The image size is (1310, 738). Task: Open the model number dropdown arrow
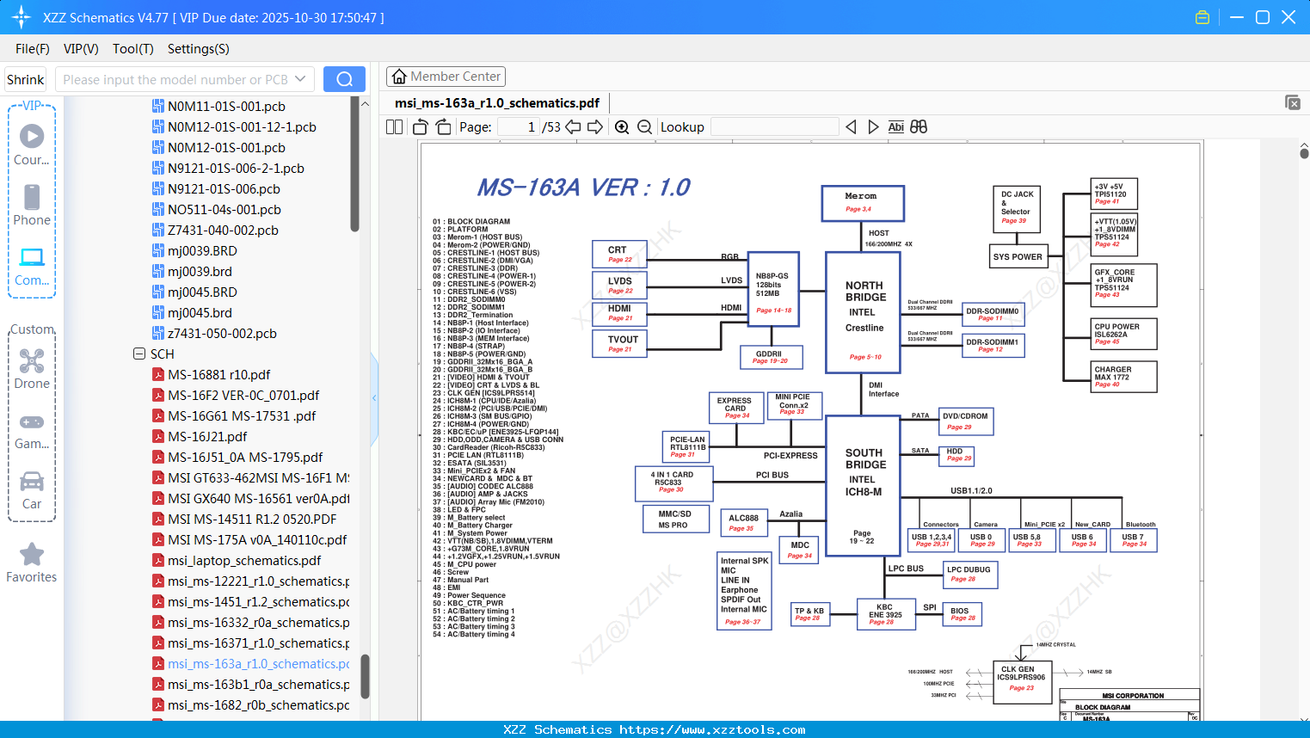tap(300, 79)
